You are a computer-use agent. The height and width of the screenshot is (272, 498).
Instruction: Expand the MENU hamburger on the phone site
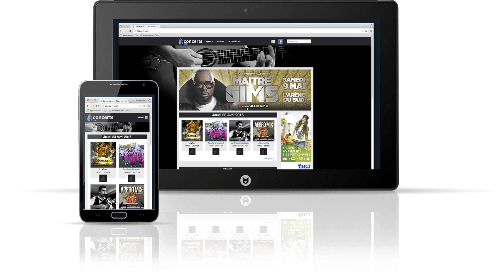143,118
